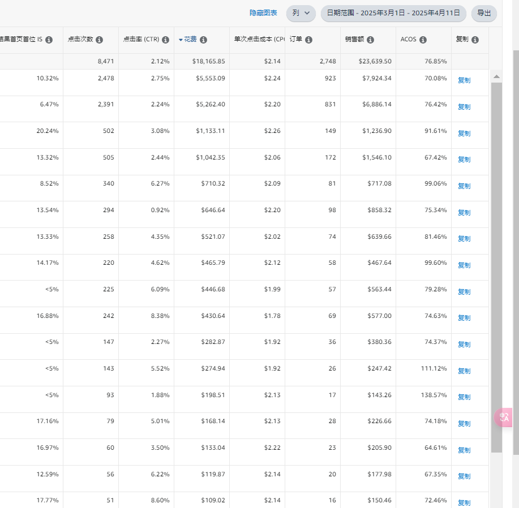Open the 日期范围 date range picker
The height and width of the screenshot is (508, 519).
[x=393, y=13]
